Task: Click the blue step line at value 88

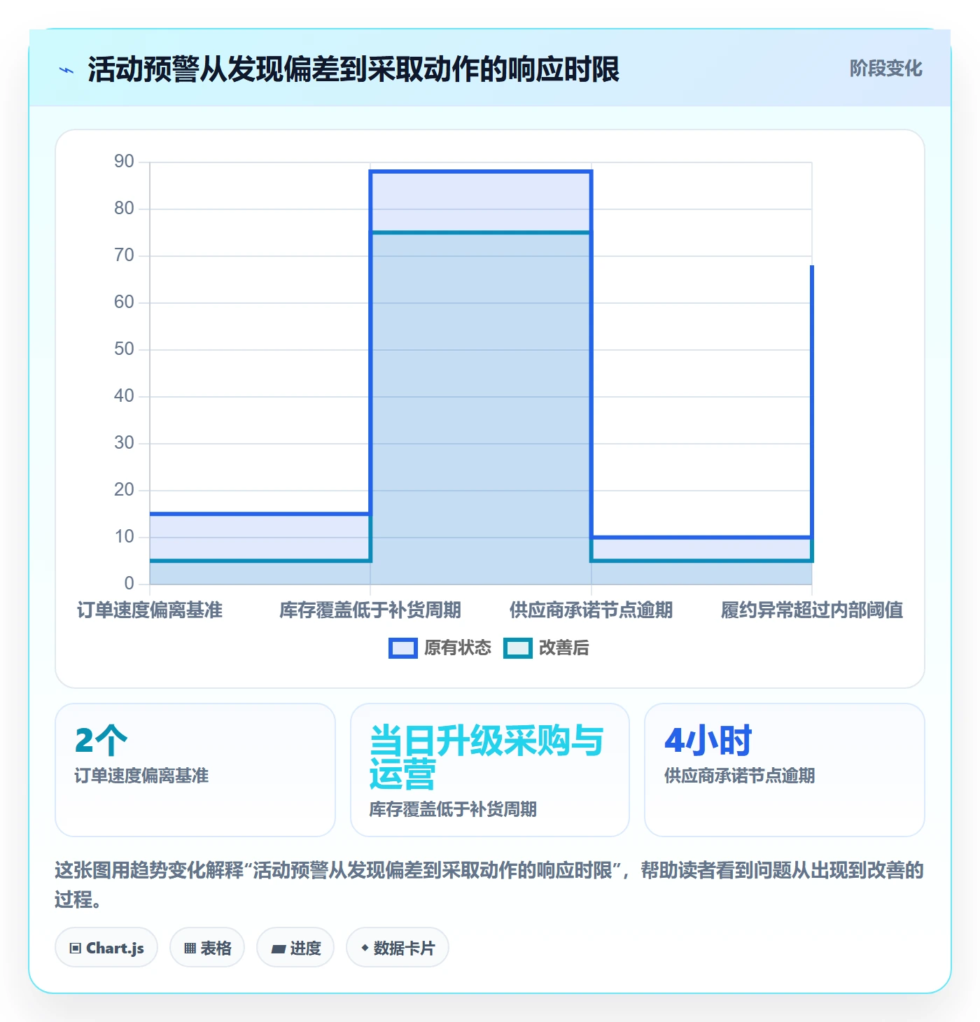Action: (481, 171)
